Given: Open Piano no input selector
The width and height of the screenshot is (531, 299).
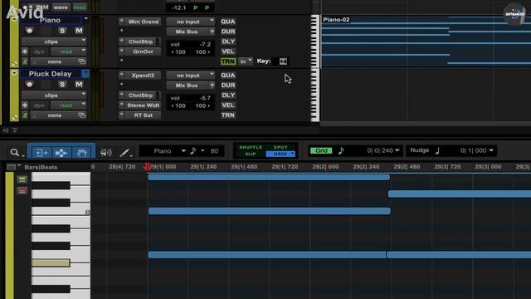Looking at the screenshot, I should click(x=191, y=22).
